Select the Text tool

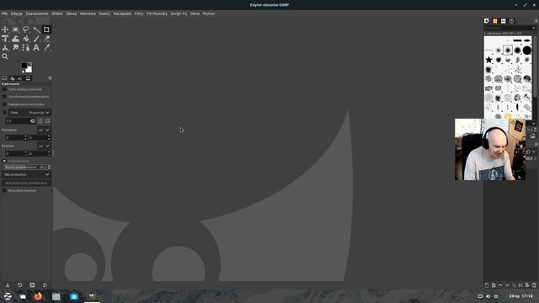coord(36,48)
